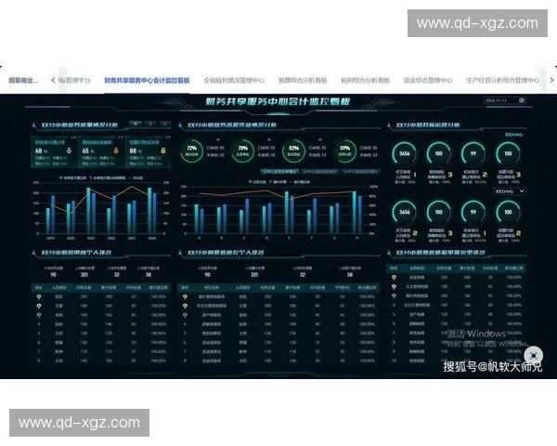Viewport: 557px width, 446px height.
Task: Switch to 全省税利情况管理中心 tab
Action: [234, 81]
